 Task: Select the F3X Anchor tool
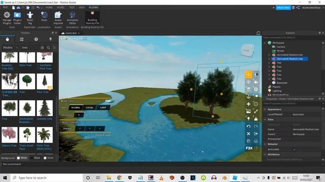tap(248, 97)
